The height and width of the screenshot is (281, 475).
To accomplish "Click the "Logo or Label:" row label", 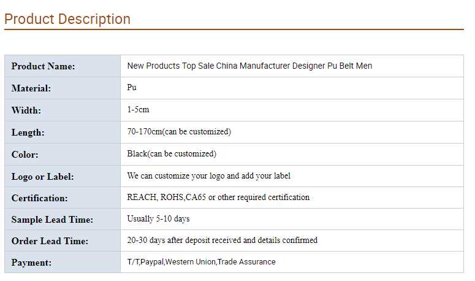I will point(42,177).
